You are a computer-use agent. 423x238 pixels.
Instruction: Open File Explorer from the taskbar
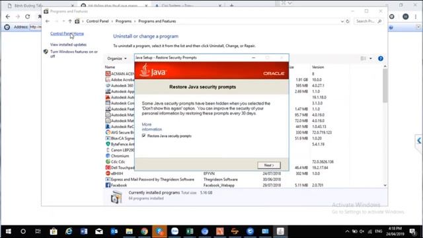click(x=130, y=231)
